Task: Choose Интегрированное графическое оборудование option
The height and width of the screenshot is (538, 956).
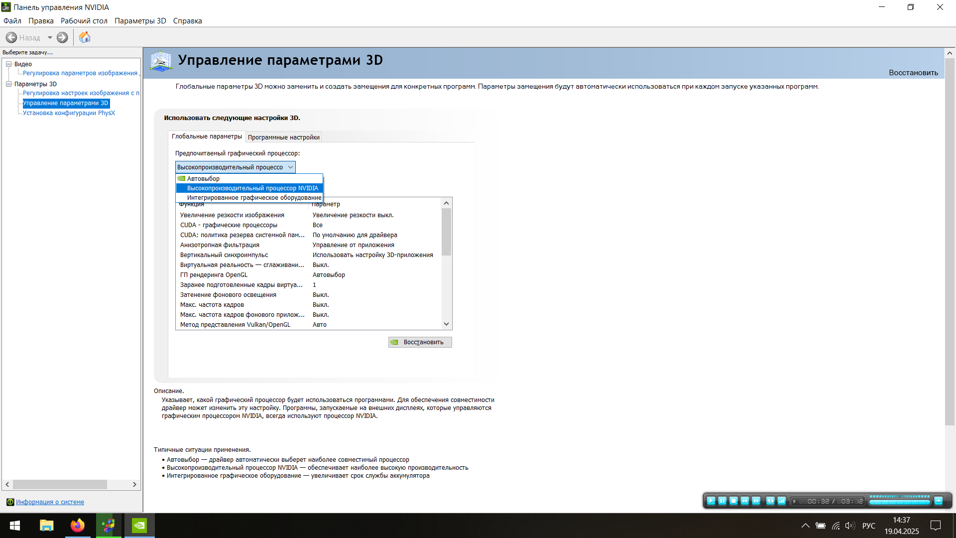Action: point(254,198)
